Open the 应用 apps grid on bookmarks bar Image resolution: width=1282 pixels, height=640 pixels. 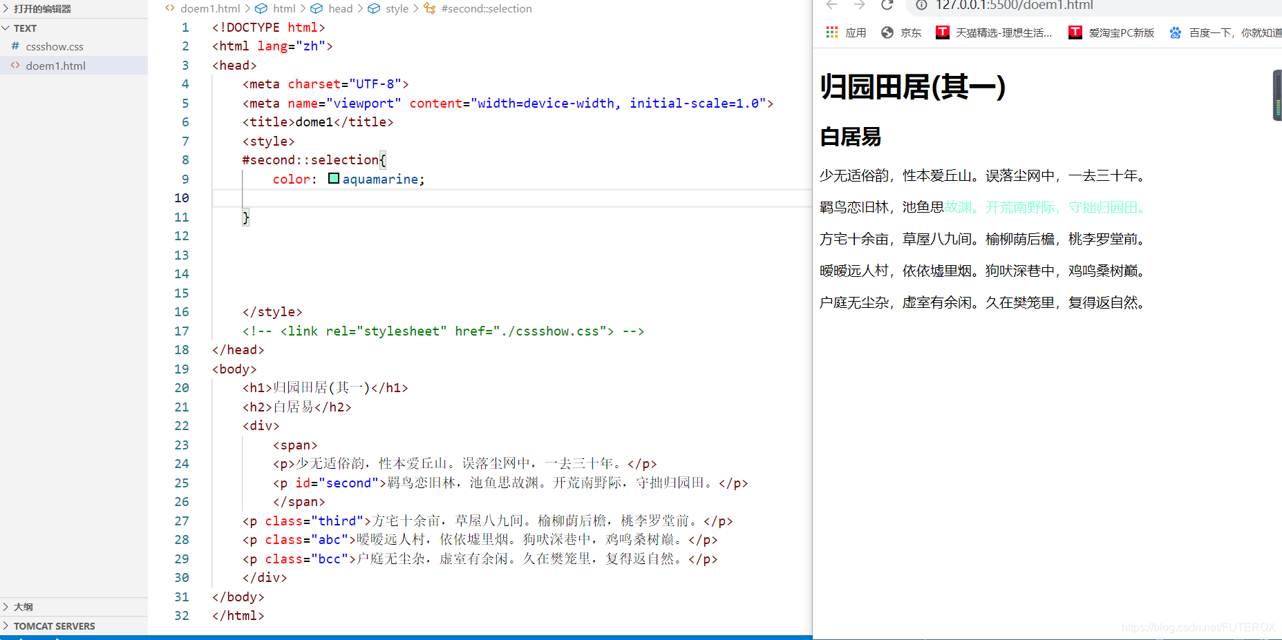(831, 32)
